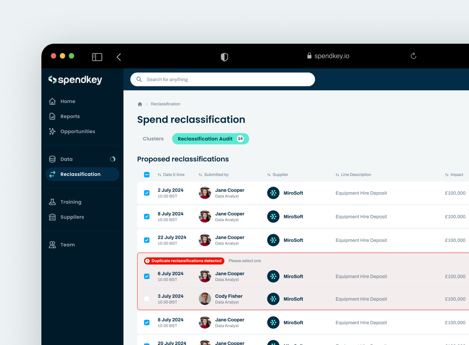The width and height of the screenshot is (469, 345).
Task: Click the browser back arrow
Action: (x=119, y=57)
